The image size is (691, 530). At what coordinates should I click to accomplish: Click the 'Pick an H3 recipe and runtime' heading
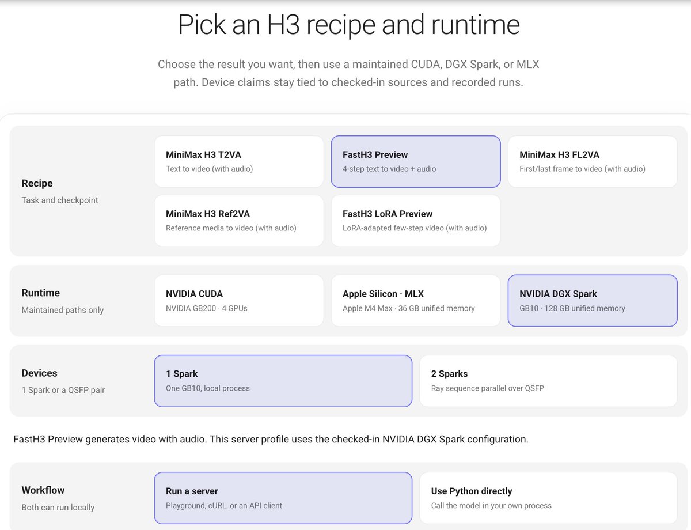pos(349,25)
